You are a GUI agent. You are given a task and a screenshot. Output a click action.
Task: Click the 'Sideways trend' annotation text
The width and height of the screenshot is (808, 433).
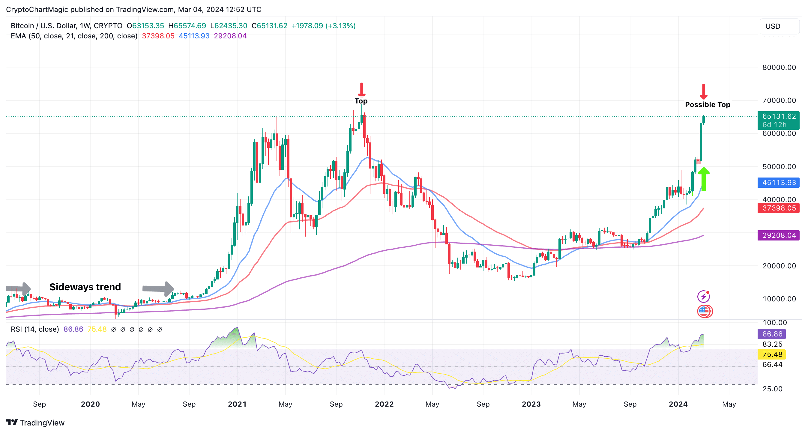[85, 287]
